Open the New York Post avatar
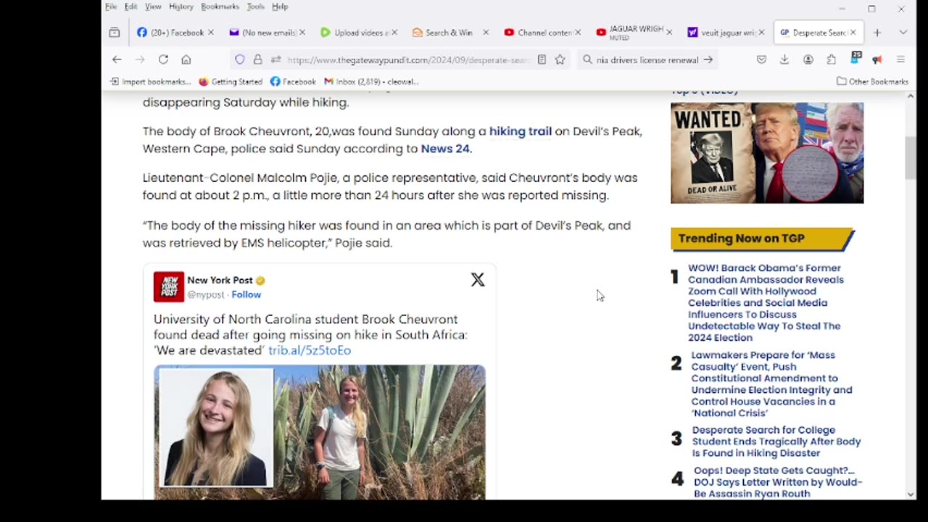 (x=169, y=287)
